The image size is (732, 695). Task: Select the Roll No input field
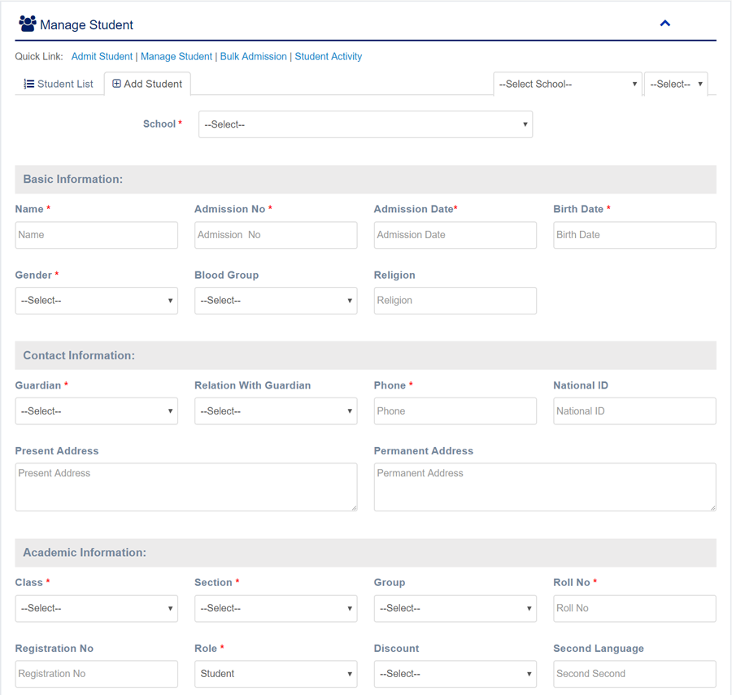coord(634,609)
